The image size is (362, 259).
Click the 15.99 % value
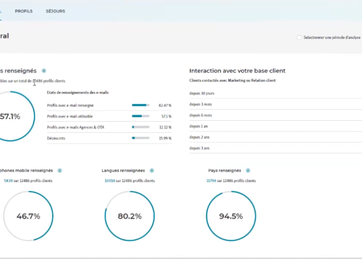tap(165, 138)
